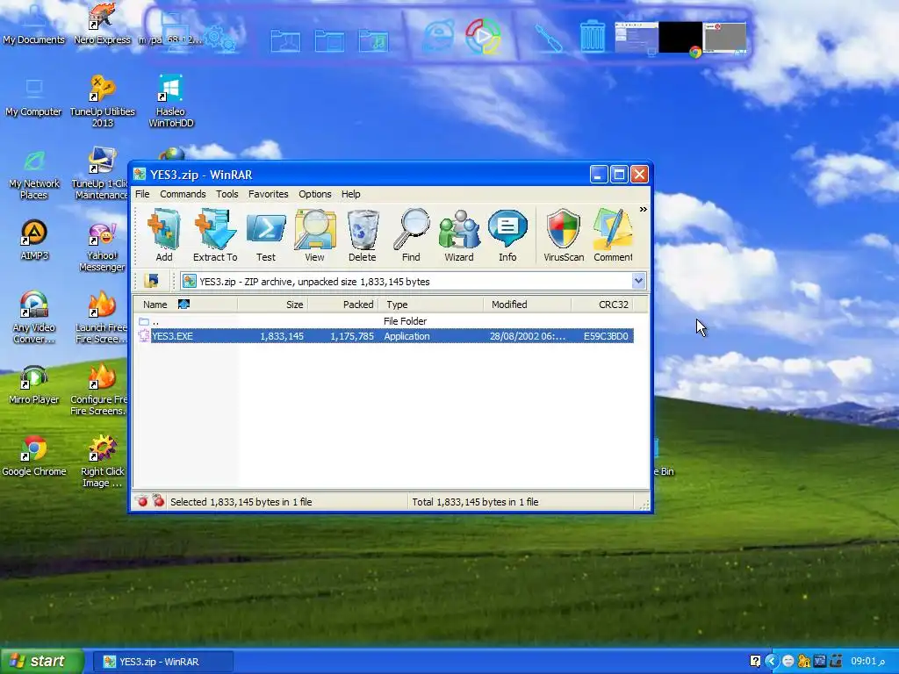Click the music folder icon in dock
The width and height of the screenshot is (899, 674).
(x=374, y=40)
